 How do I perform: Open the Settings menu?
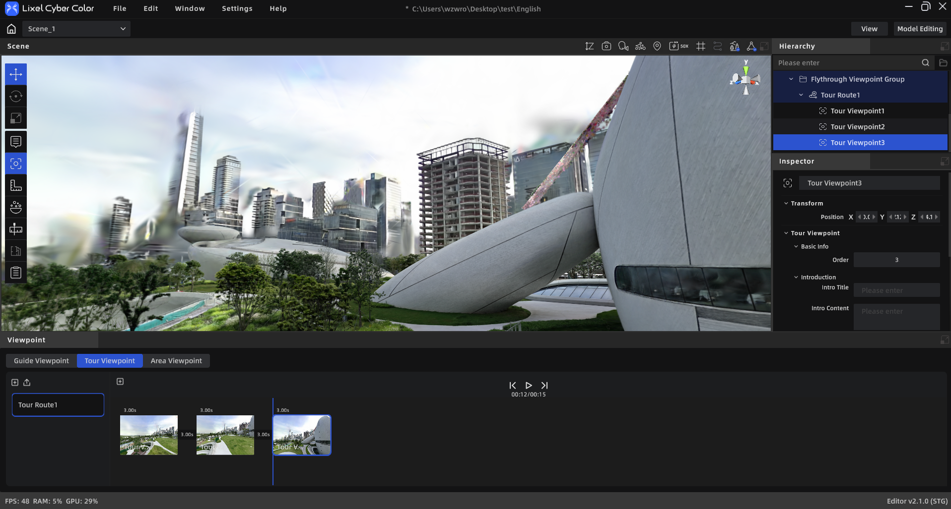[237, 8]
